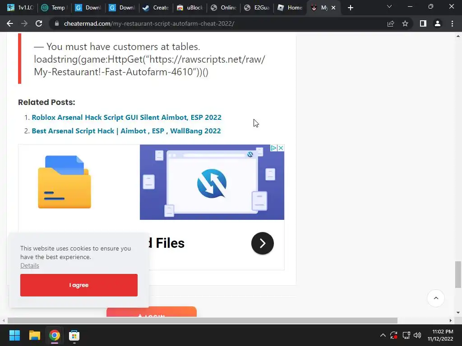Image resolution: width=462 pixels, height=346 pixels.
Task: Switch to the E2Gua tab
Action: point(257,8)
